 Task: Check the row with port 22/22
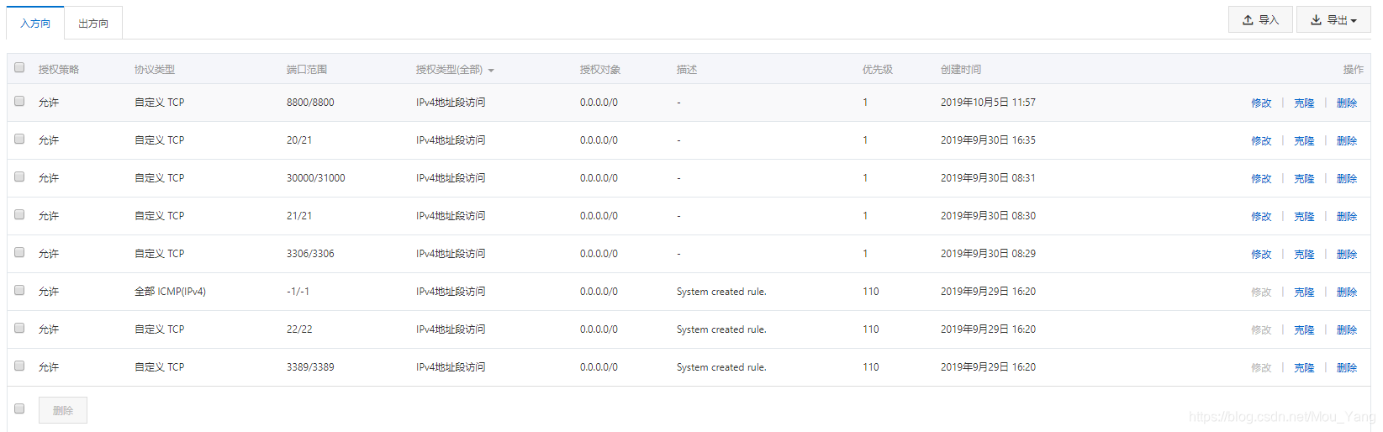click(19, 328)
